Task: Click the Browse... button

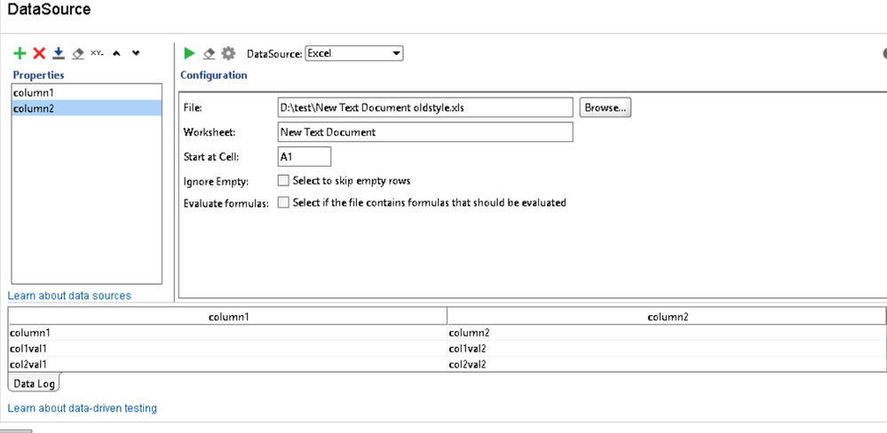Action: click(x=605, y=107)
